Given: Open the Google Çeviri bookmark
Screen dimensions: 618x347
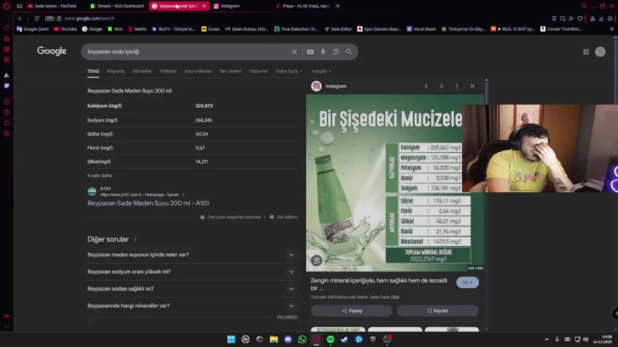Looking at the screenshot, I should click(x=32, y=29).
